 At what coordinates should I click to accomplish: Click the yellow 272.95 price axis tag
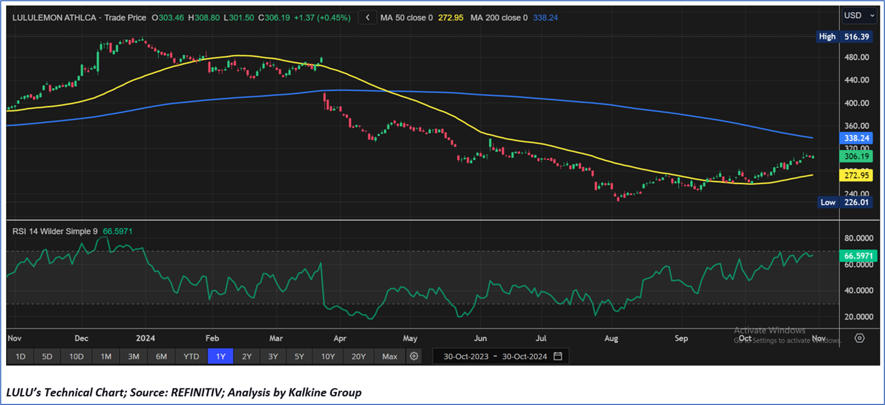[856, 176]
